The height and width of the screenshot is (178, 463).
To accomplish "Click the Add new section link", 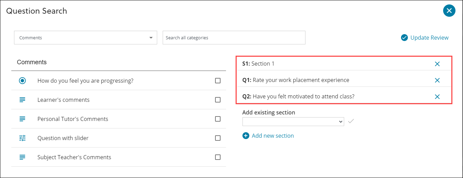I will click(273, 136).
